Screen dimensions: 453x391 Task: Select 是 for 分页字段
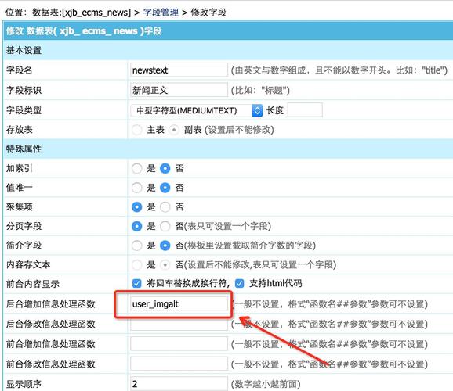(136, 226)
